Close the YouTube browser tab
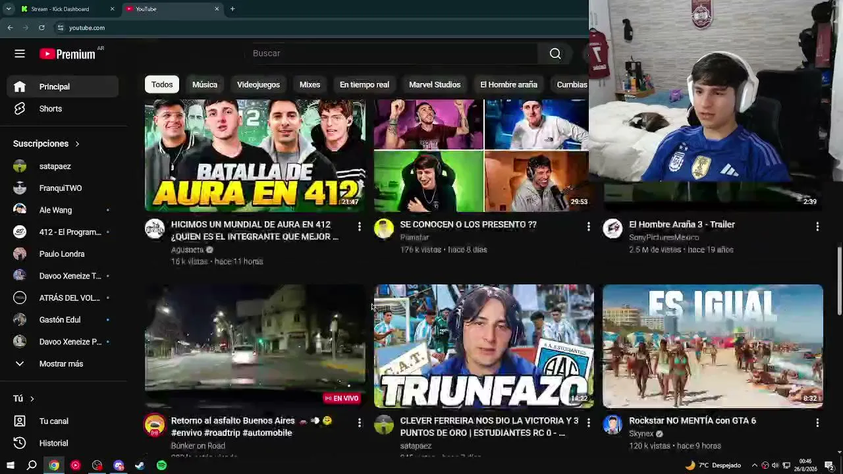Viewport: 843px width, 474px height. [217, 9]
